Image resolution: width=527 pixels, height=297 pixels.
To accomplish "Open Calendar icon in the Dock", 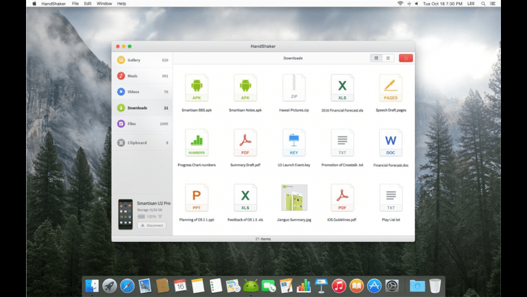I will click(x=180, y=286).
